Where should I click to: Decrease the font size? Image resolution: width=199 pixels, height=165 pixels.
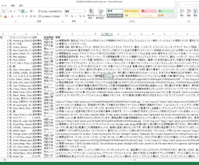(14, 11)
